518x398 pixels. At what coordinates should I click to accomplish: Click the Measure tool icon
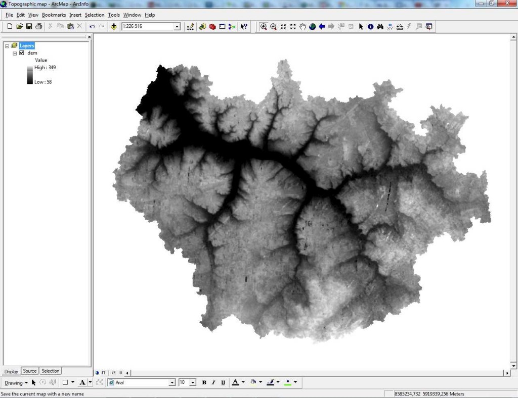(400, 27)
